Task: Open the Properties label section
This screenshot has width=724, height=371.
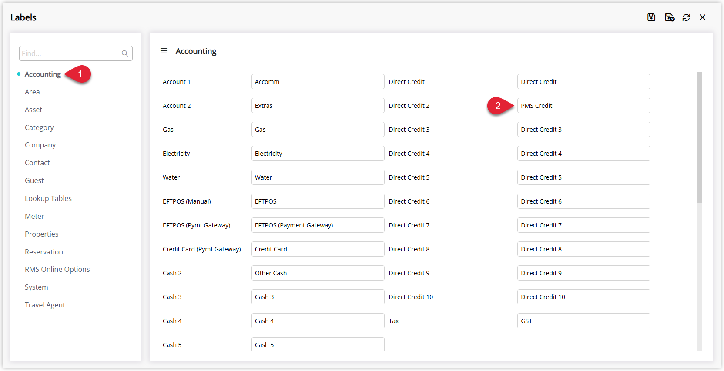Action: pos(41,234)
